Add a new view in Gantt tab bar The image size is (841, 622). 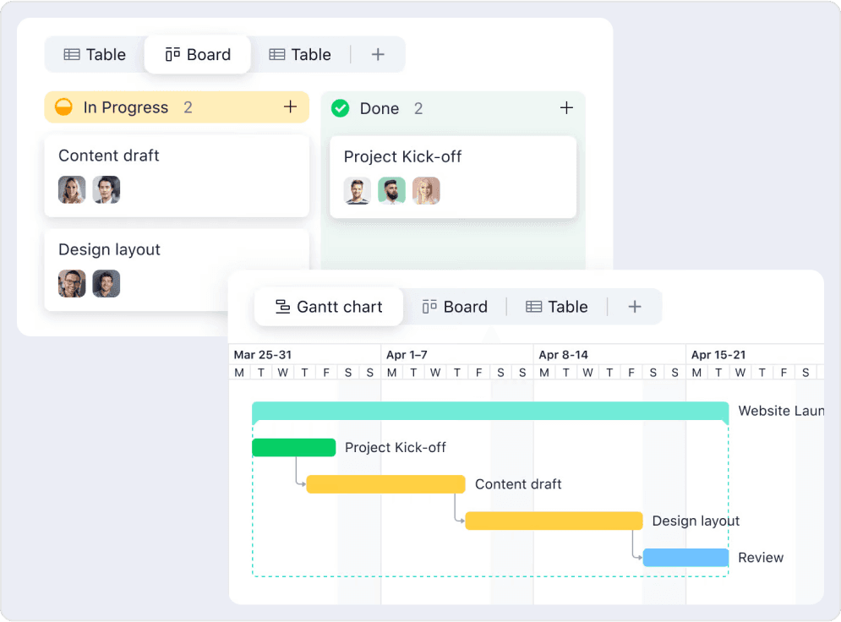pos(635,307)
